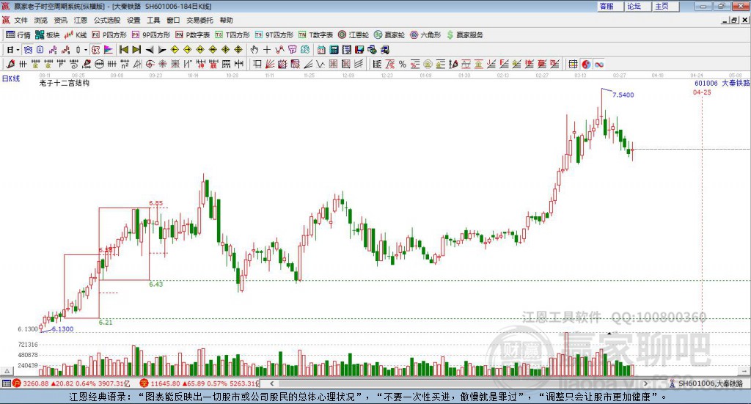Select the hand pan tool icon

(x=254, y=50)
